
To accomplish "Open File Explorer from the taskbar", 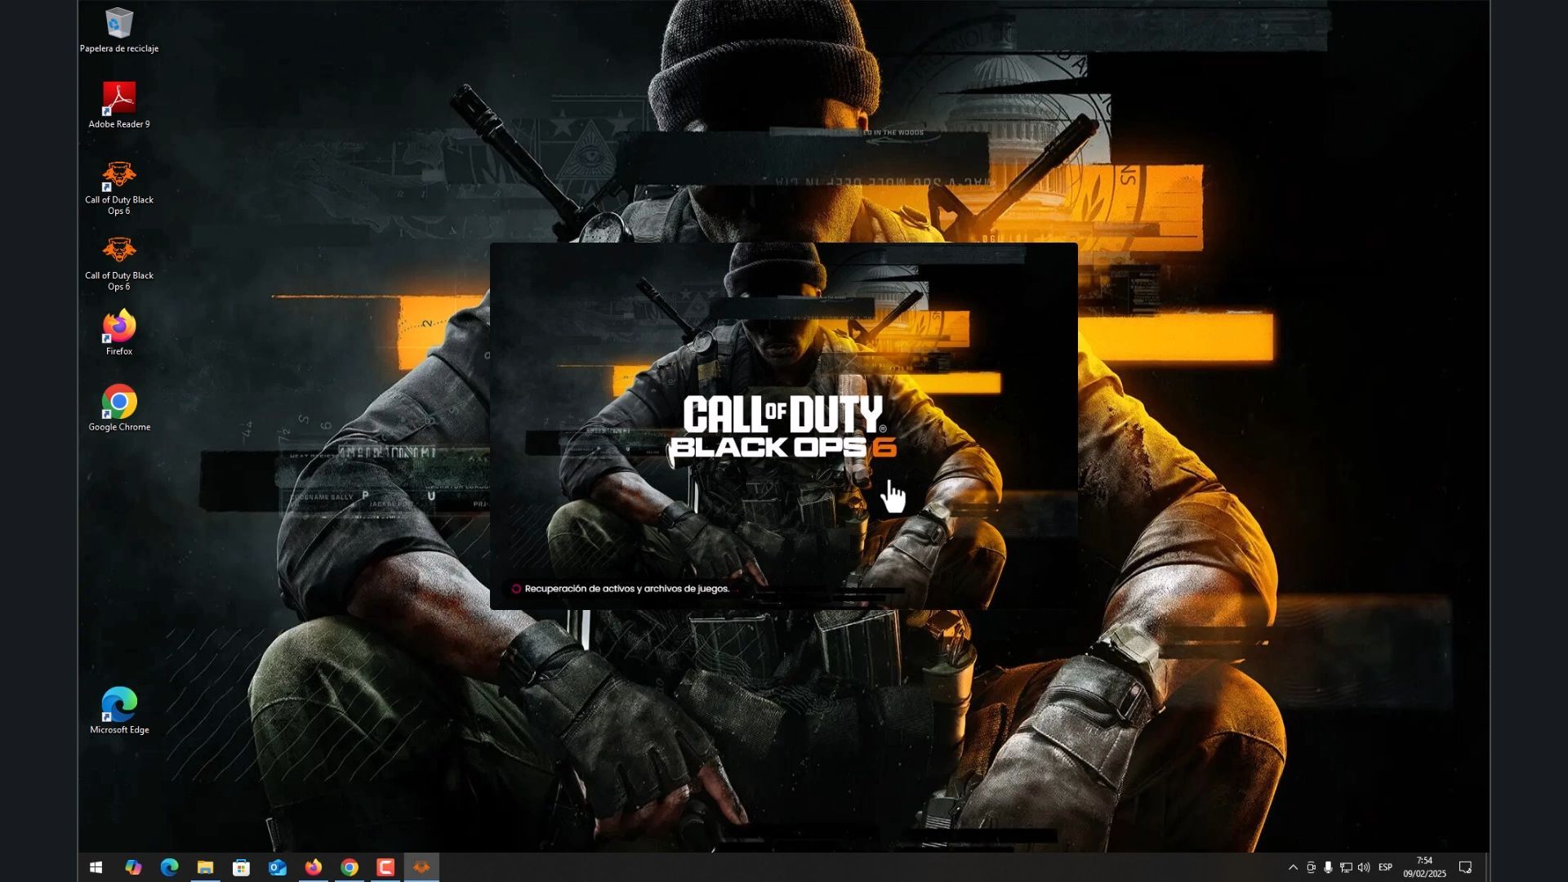I will pyautogui.click(x=205, y=867).
